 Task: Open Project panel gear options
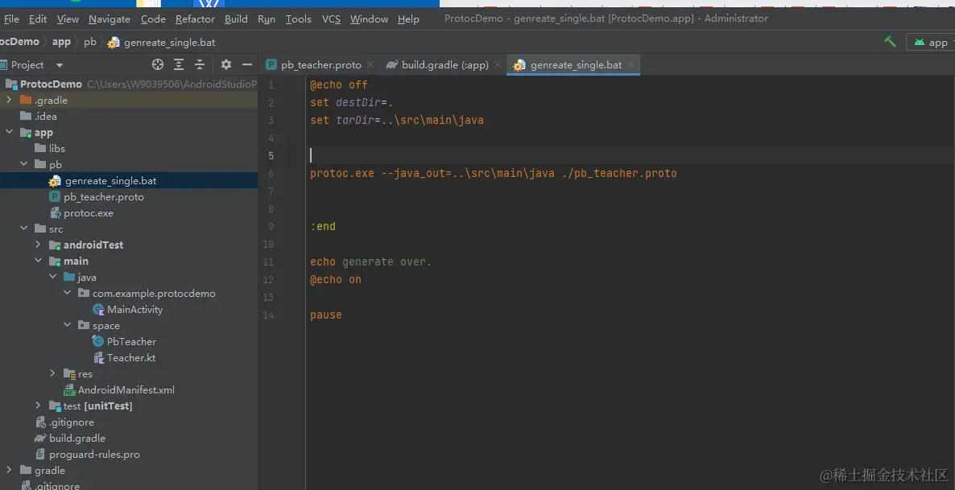(x=226, y=64)
